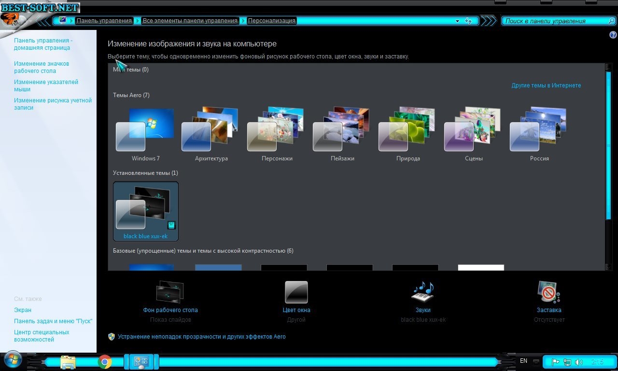618x371 pixels.
Task: Open Изменение значков рабочего стола link
Action: pyautogui.click(x=42, y=67)
